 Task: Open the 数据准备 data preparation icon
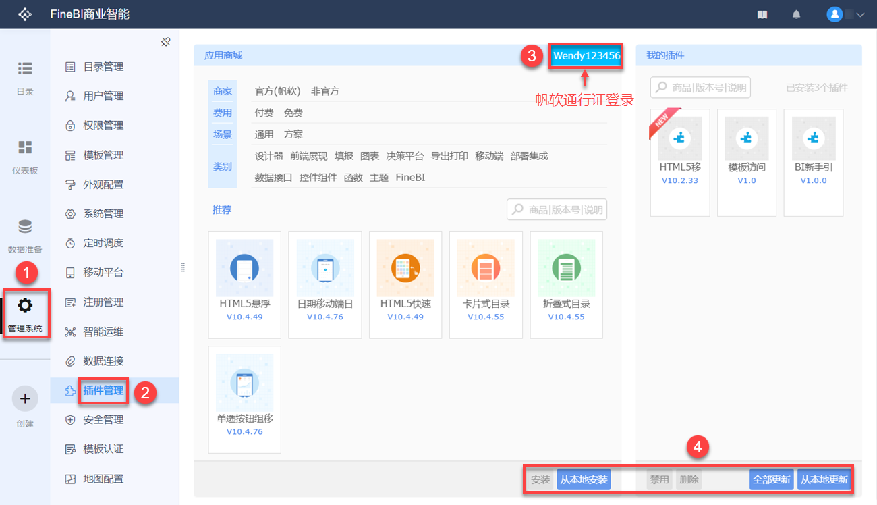[25, 226]
